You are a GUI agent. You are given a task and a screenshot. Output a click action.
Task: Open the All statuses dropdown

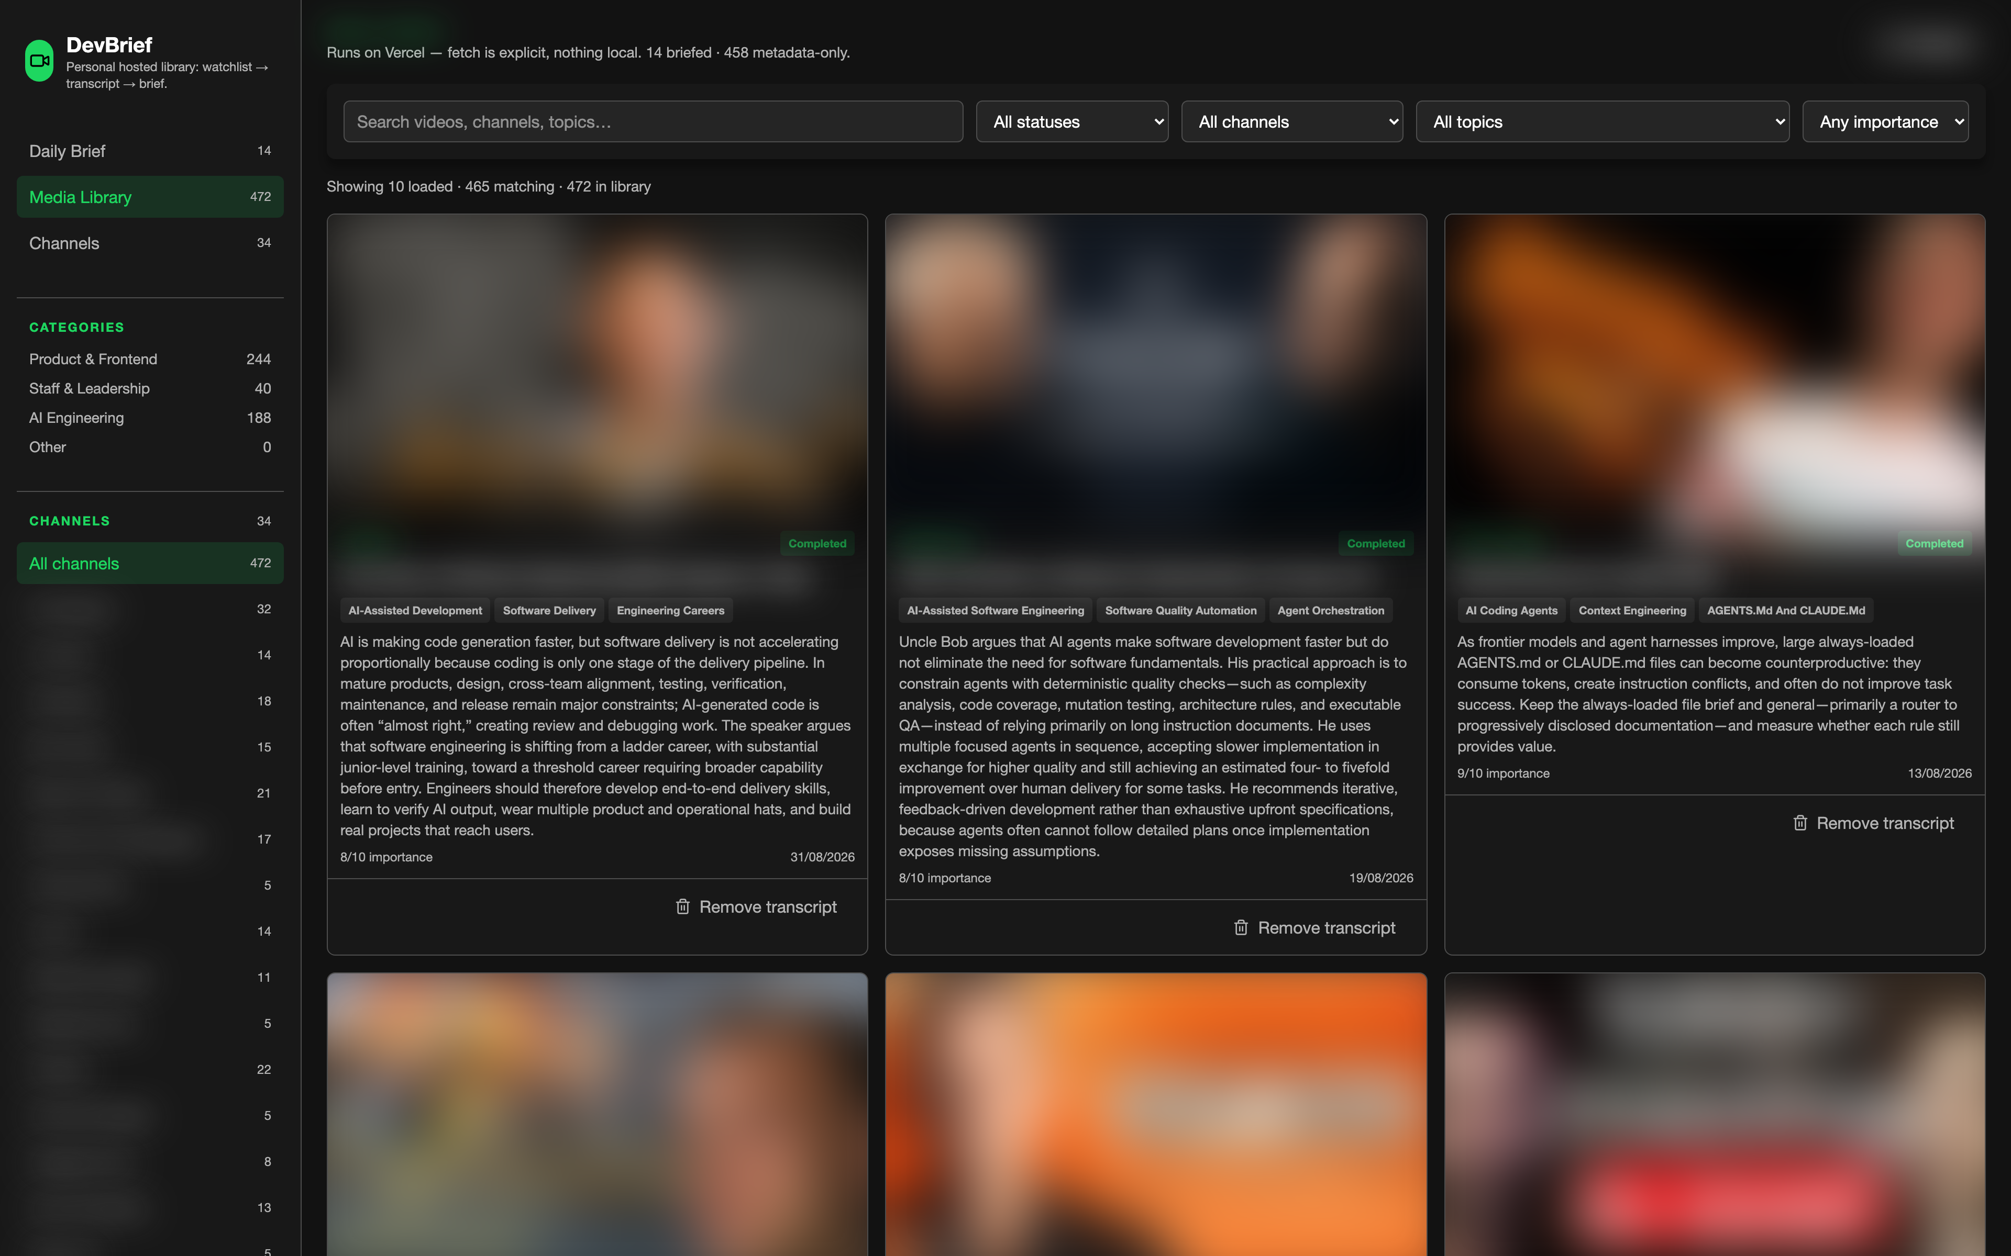tap(1072, 121)
